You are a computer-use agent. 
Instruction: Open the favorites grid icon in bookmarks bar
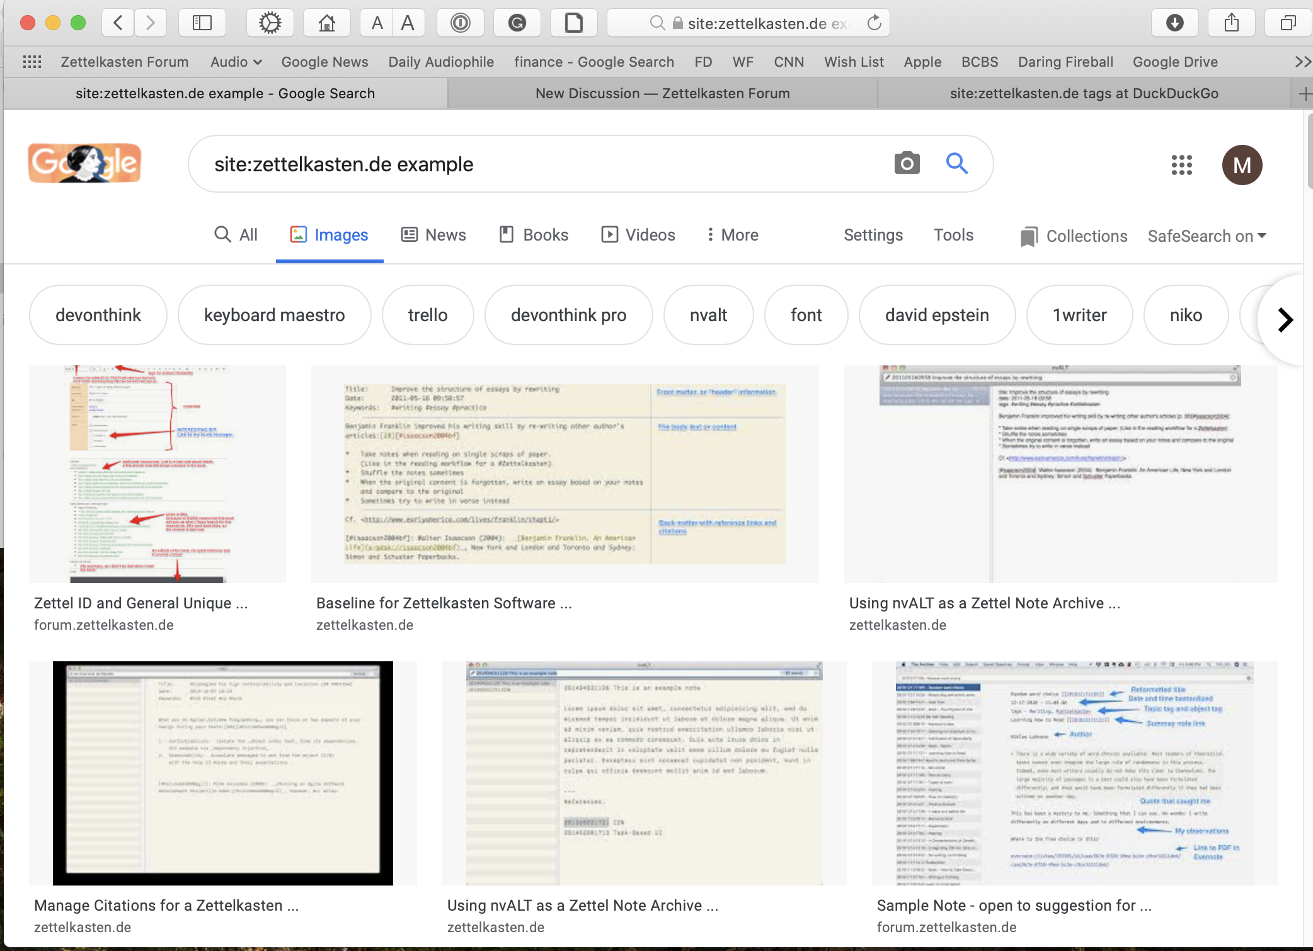click(x=32, y=62)
